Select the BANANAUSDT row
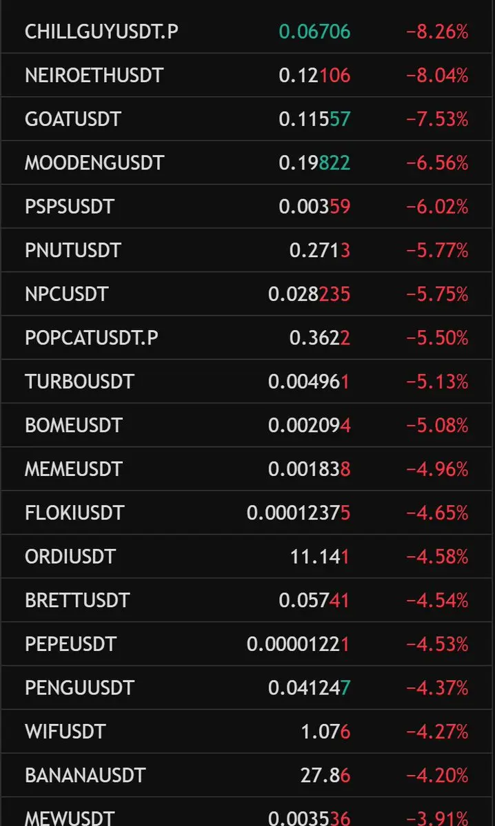Screen dimensions: 495x826 coord(247,774)
